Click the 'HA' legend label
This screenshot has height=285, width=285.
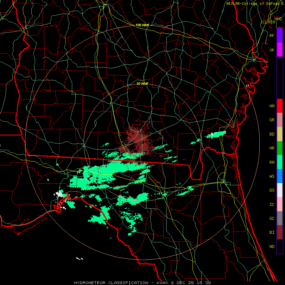pos(272,106)
